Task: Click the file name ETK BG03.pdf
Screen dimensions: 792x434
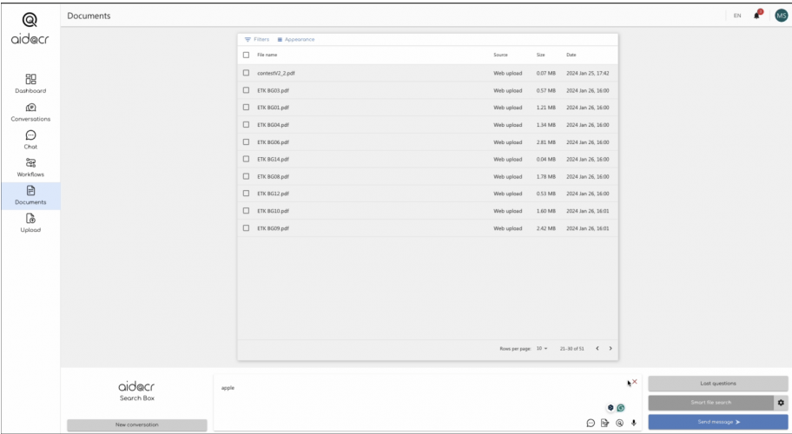Action: click(x=273, y=91)
